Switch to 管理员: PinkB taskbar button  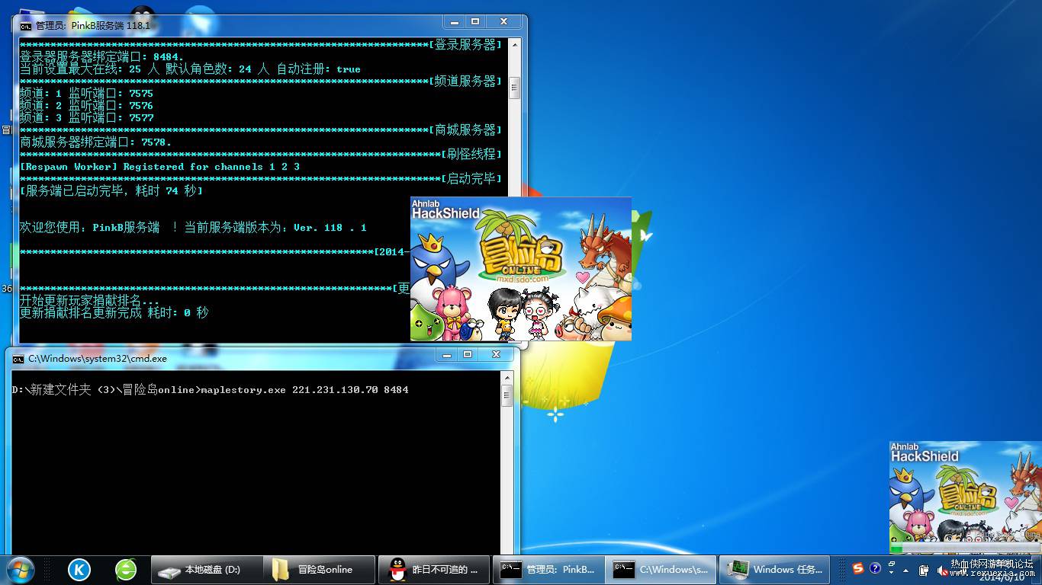point(548,569)
